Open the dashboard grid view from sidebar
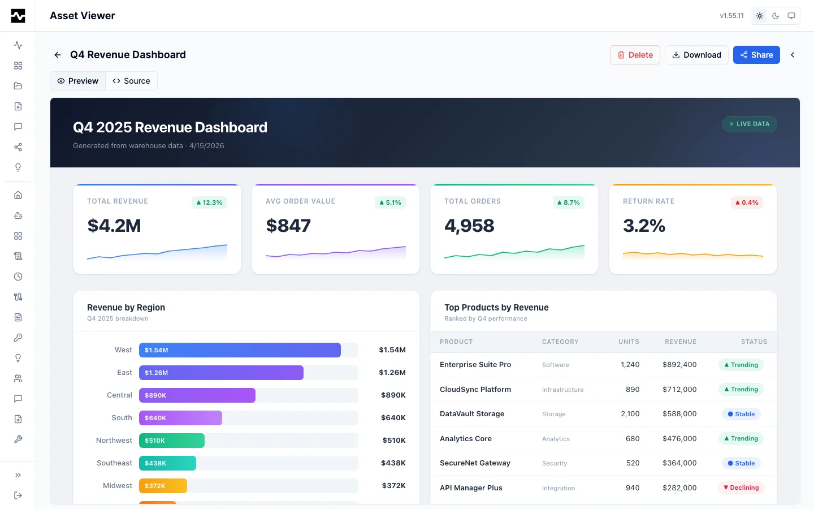This screenshot has height=509, width=814. [x=18, y=66]
